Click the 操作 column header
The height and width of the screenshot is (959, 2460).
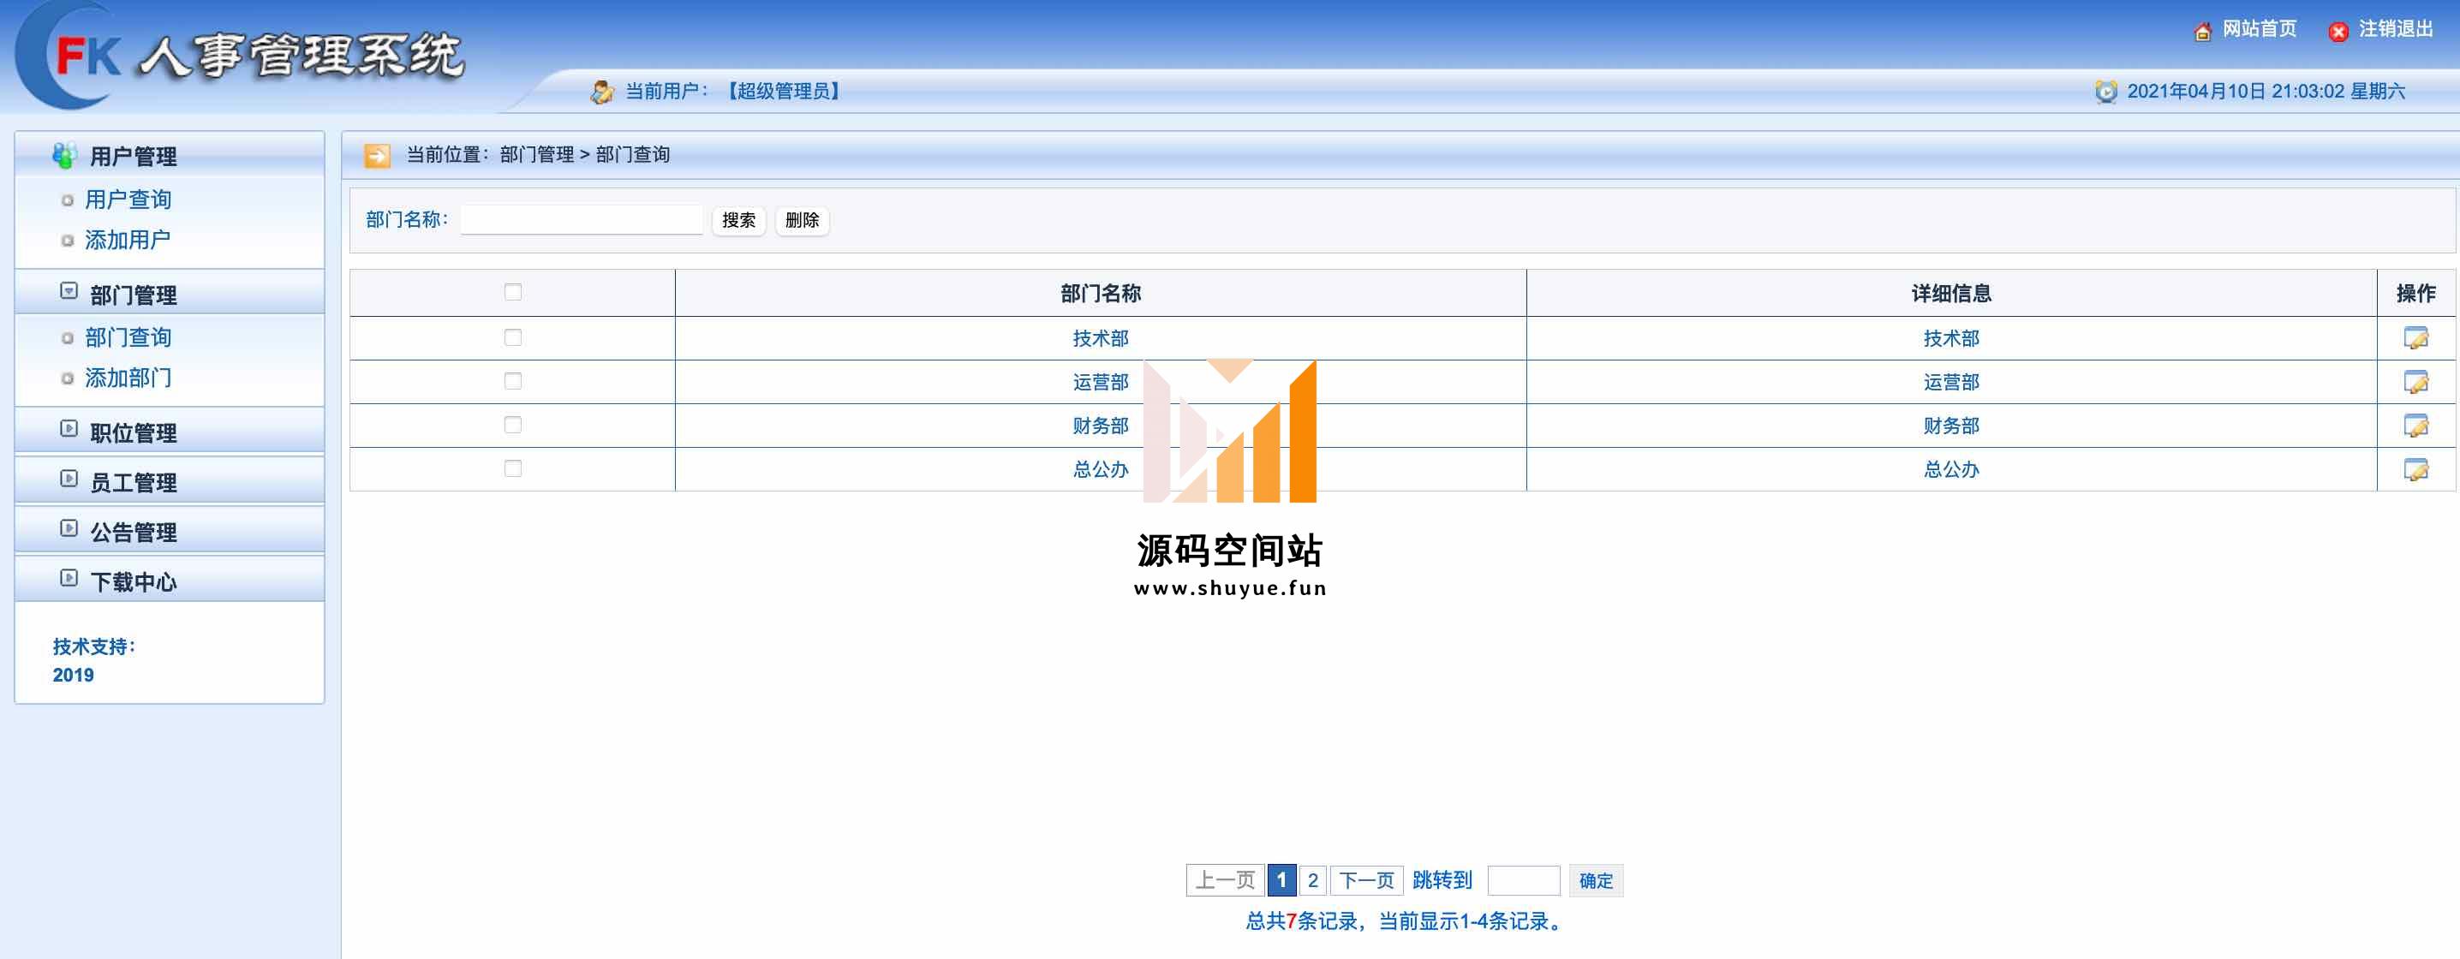coord(2416,294)
